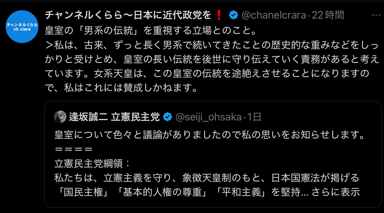The width and height of the screenshot is (384, 213).
Task: Visit the @seiji_ohsaka handle
Action: pyautogui.click(x=208, y=117)
